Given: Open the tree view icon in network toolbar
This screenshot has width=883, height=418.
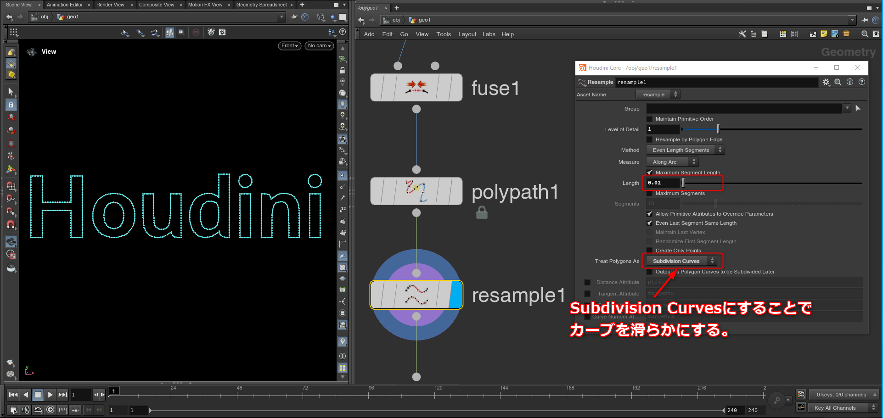Looking at the screenshot, I should pyautogui.click(x=754, y=34).
